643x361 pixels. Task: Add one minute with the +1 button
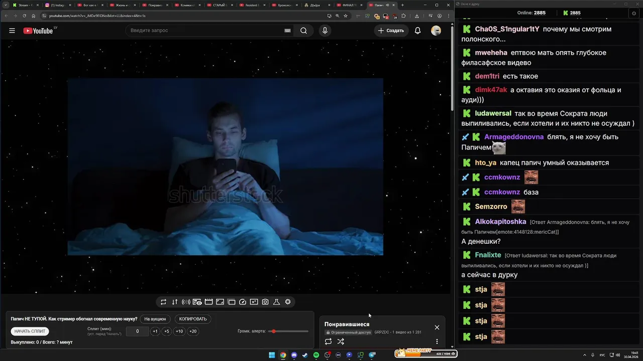(155, 331)
